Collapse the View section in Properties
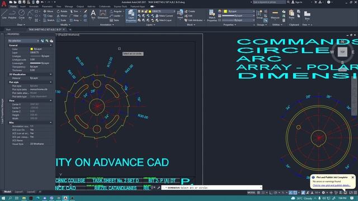This screenshot has height=201, width=358. (x=51, y=100)
